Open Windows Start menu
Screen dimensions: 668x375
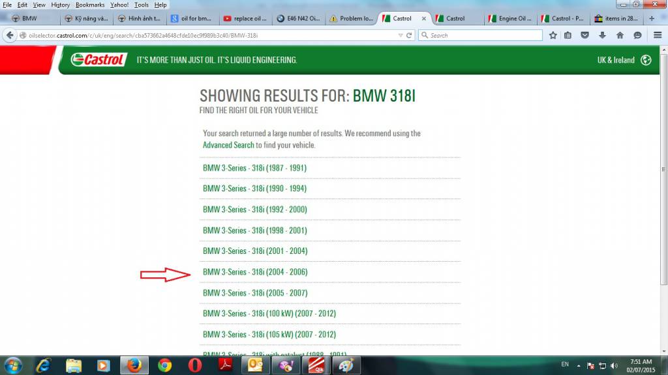coord(13,366)
